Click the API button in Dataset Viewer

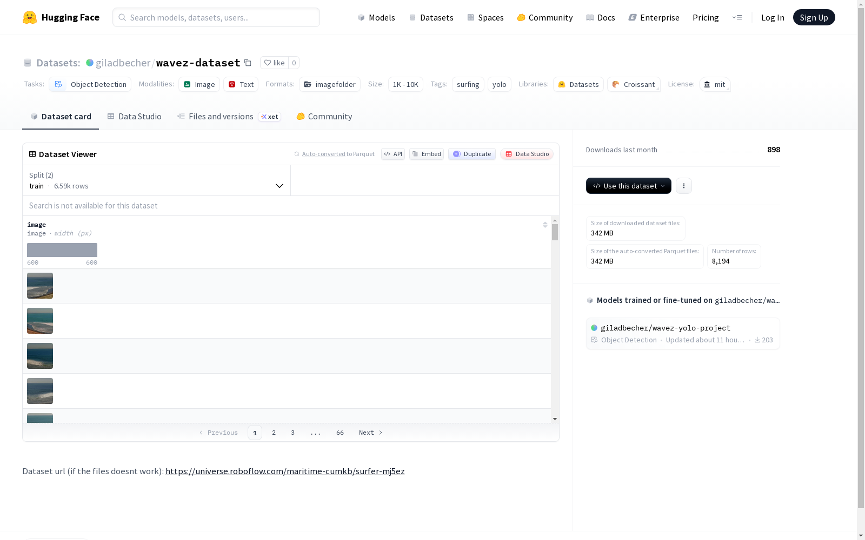tap(393, 154)
